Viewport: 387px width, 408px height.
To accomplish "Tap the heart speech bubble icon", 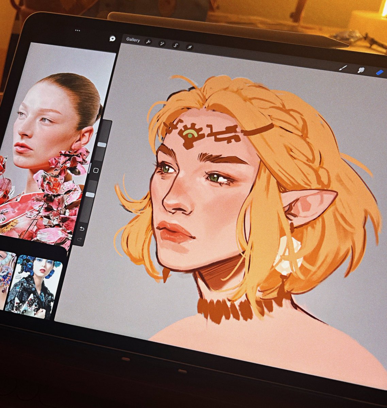I will pyautogui.click(x=112, y=39).
